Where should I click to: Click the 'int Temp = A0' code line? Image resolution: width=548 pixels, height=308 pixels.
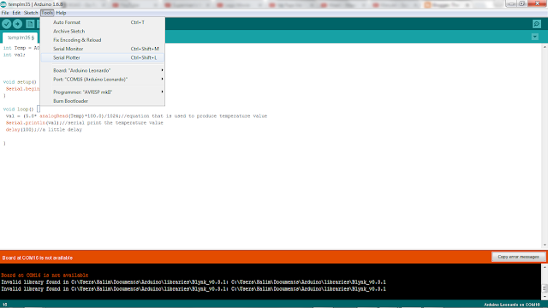21,48
